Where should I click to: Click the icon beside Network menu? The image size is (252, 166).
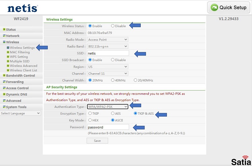click(4, 36)
